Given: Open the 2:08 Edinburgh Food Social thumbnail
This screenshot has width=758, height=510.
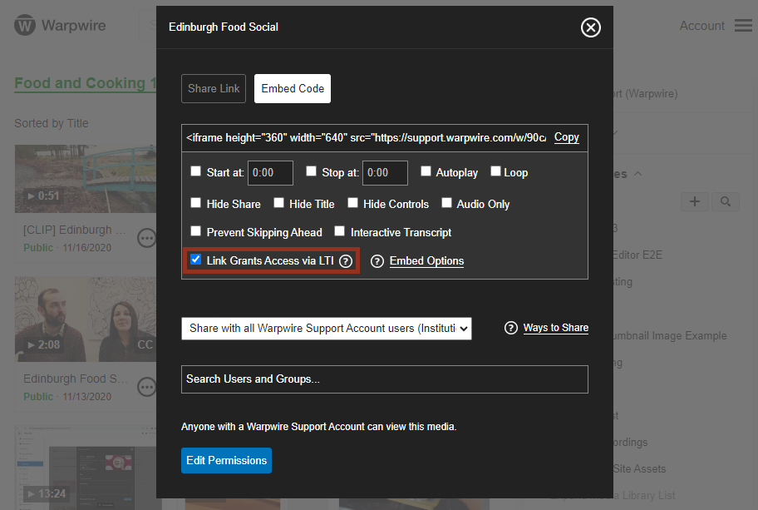Looking at the screenshot, I should coord(86,319).
